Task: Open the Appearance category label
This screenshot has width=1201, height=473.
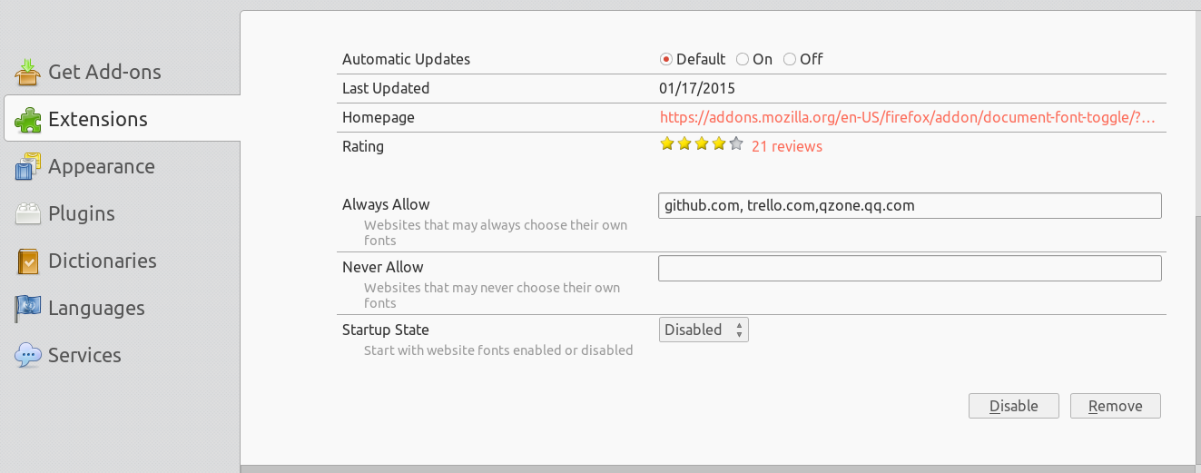Action: (102, 167)
